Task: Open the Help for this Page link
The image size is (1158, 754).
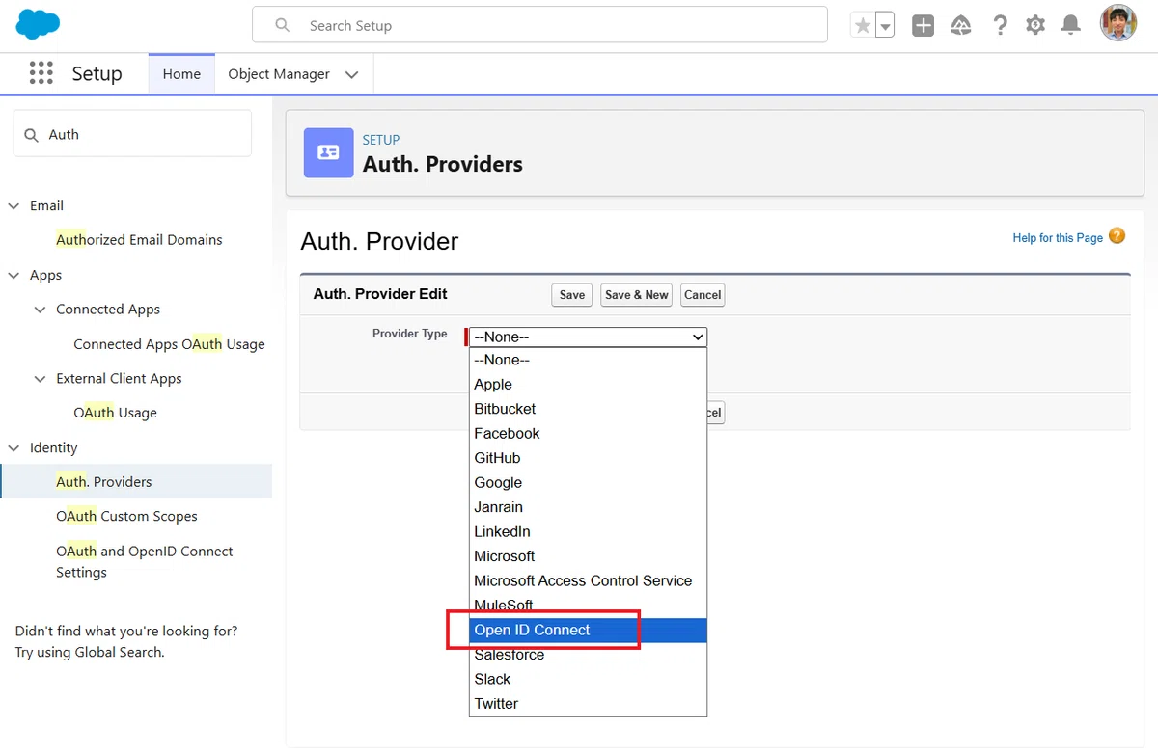Action: [1058, 238]
